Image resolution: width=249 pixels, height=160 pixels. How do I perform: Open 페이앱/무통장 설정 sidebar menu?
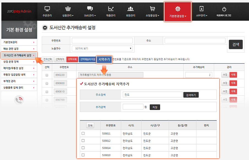point(19,68)
